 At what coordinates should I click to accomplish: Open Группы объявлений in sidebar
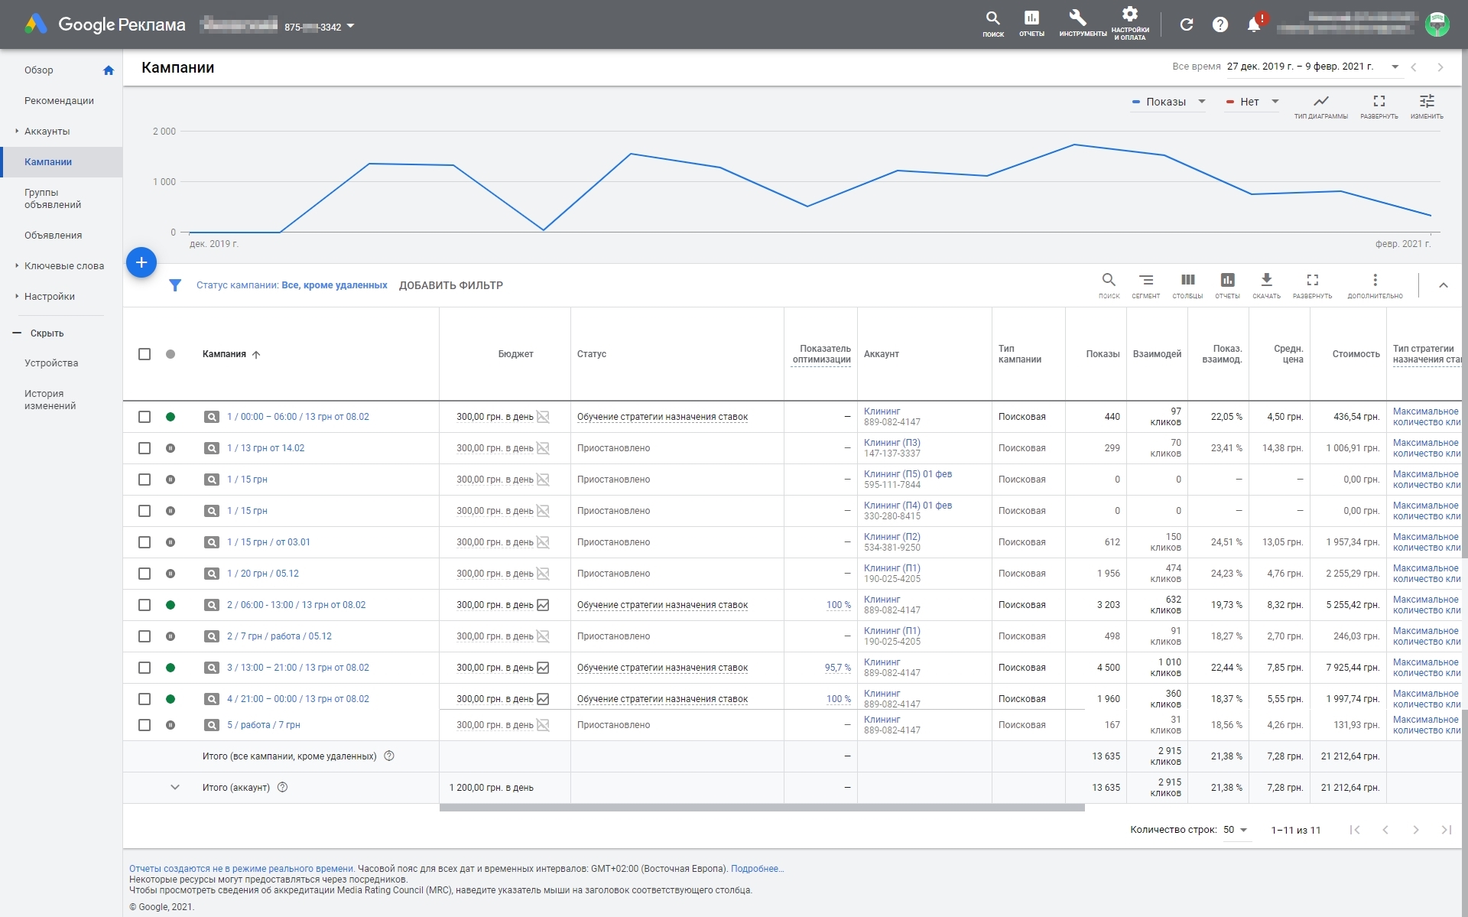click(x=53, y=199)
